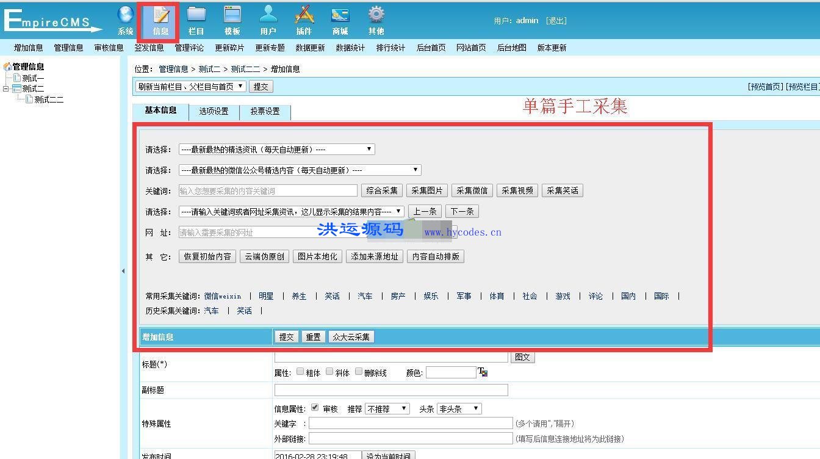
Task: Open the 增加信息 menu item
Action: point(28,48)
